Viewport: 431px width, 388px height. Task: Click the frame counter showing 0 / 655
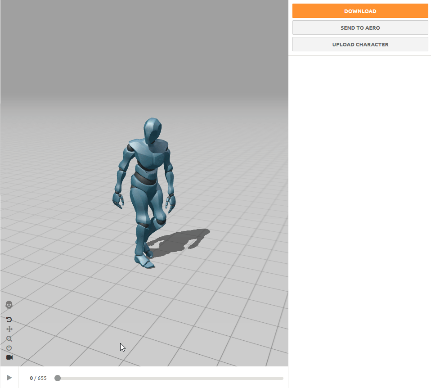pyautogui.click(x=38, y=378)
